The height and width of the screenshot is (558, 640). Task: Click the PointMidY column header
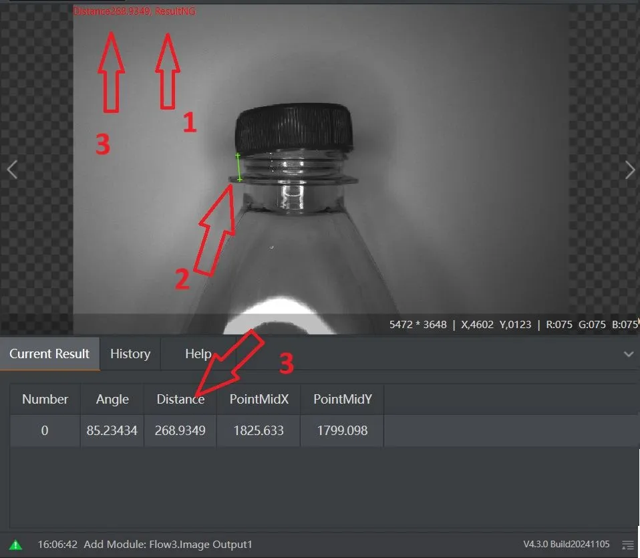[x=342, y=400]
